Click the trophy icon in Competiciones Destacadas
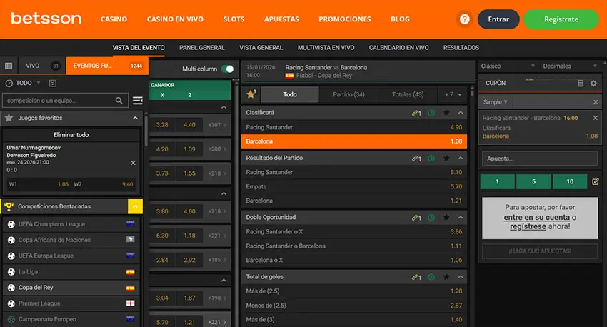This screenshot has height=327, width=607. click(9, 206)
